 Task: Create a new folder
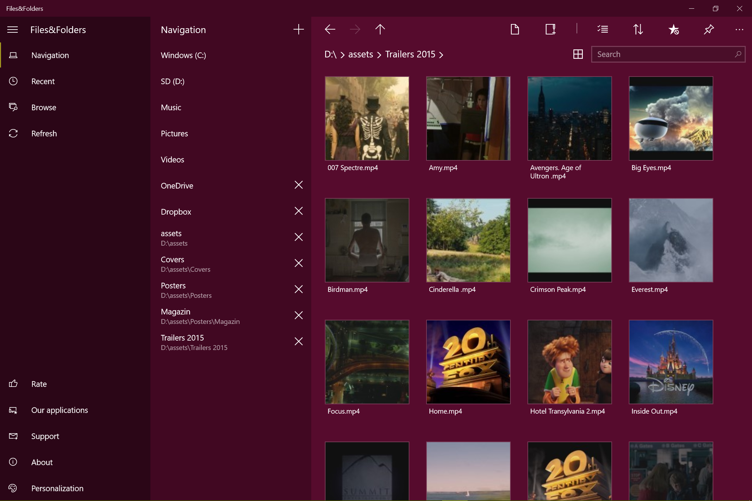[x=550, y=29]
